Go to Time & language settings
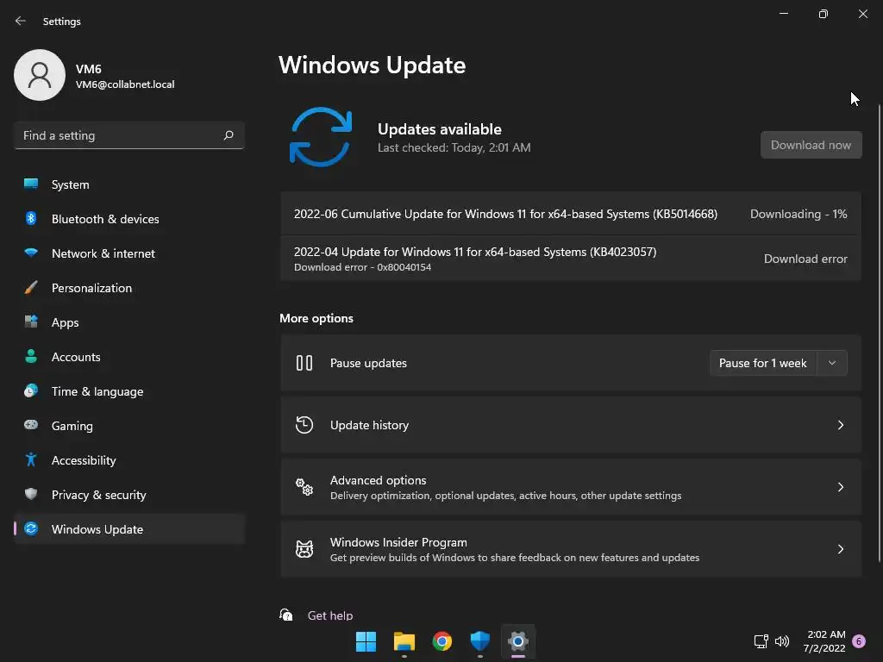883x662 pixels. [129, 391]
